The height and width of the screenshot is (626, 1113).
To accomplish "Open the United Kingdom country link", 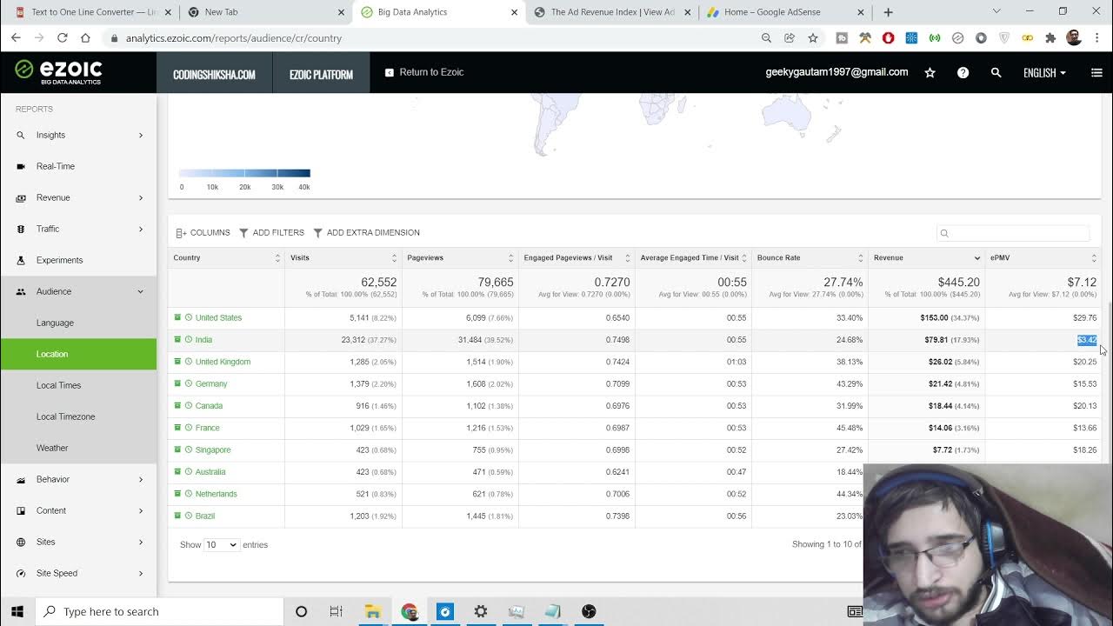I will point(223,362).
